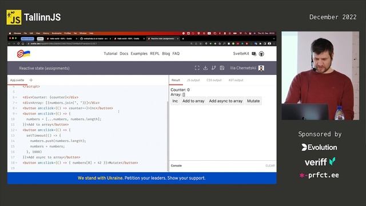Click the TallinnJS logo

[34, 17]
